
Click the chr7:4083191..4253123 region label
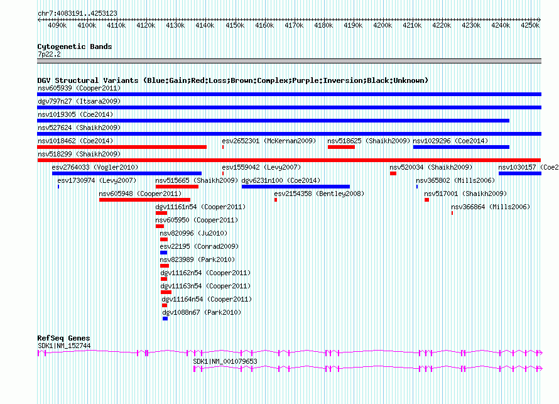tap(77, 13)
